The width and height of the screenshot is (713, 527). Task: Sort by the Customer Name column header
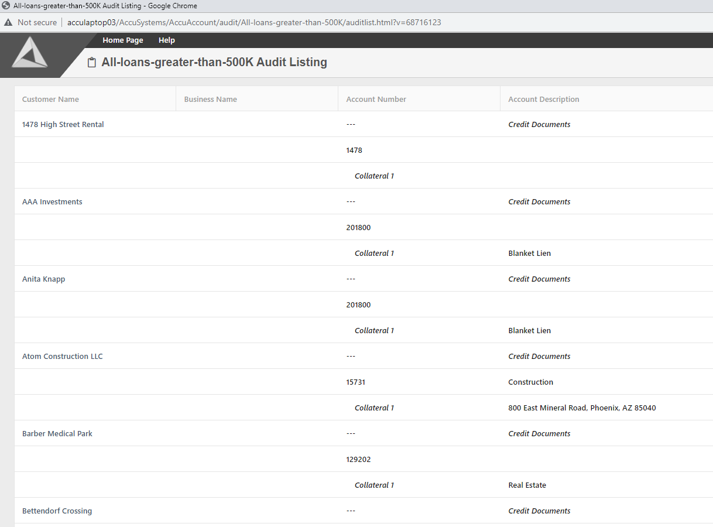[50, 100]
